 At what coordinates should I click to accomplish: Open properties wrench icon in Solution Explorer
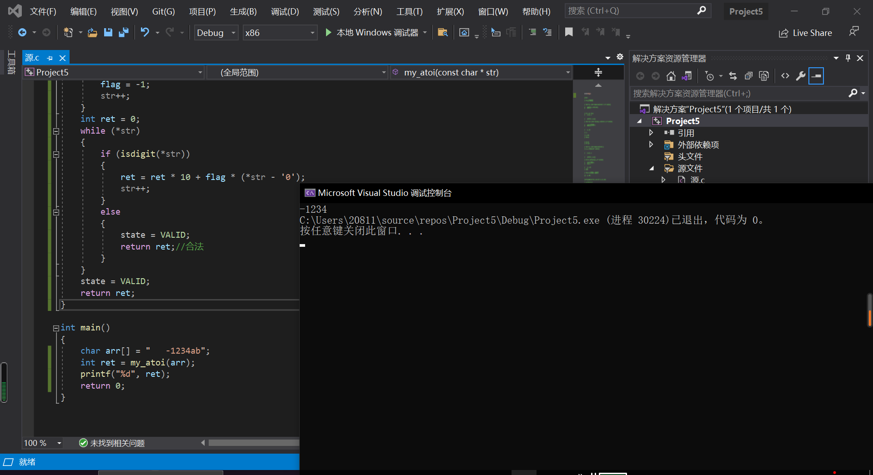[x=801, y=76]
